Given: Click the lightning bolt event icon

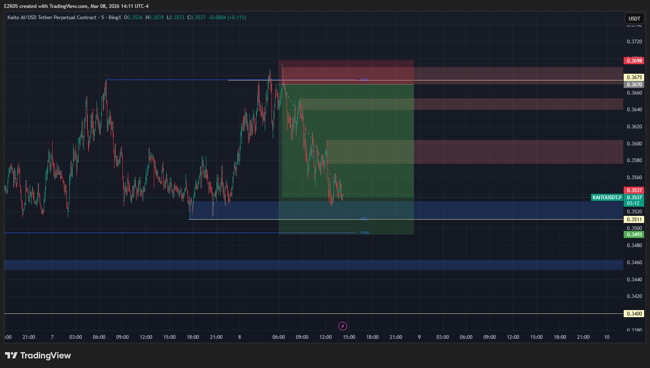Looking at the screenshot, I should (x=343, y=326).
